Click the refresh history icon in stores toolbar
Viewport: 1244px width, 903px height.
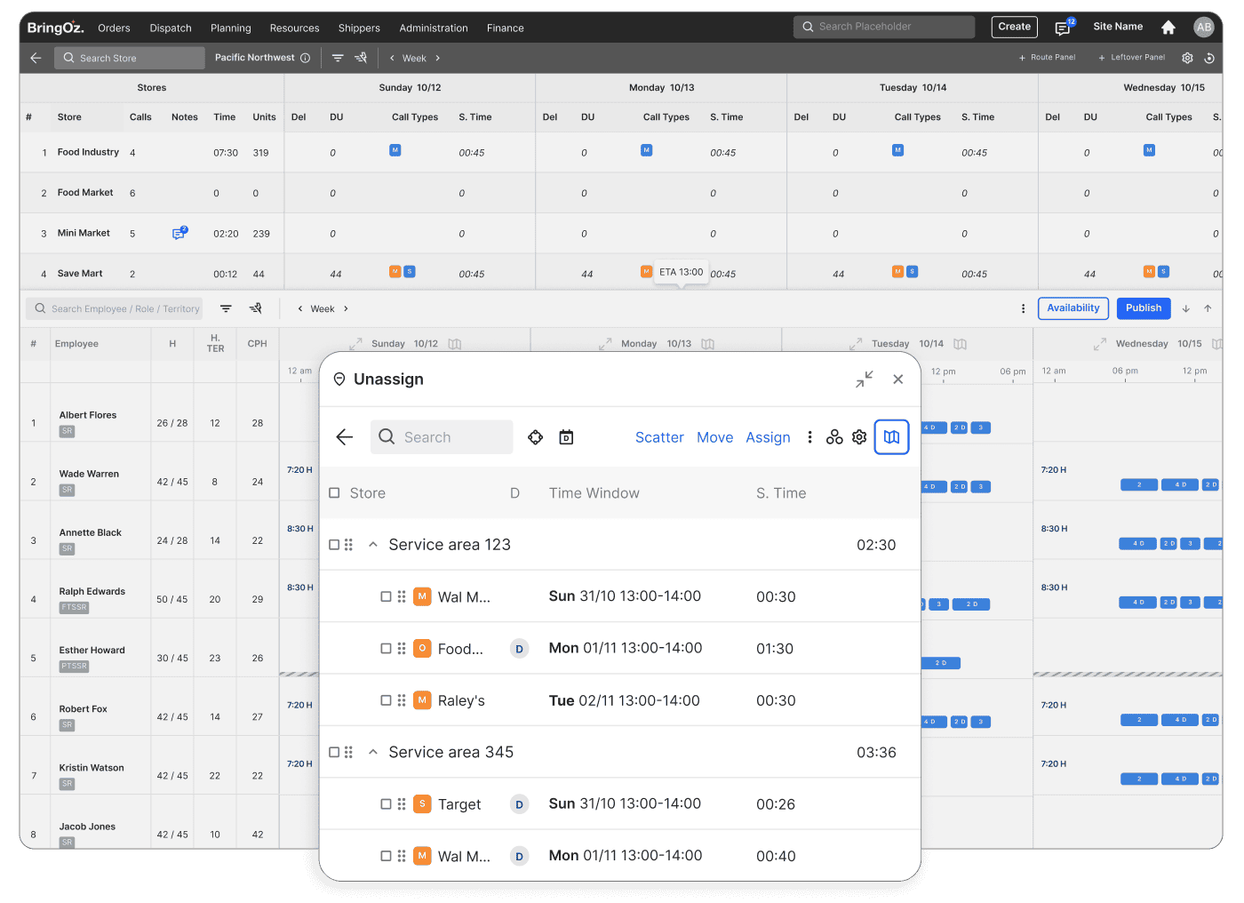pyautogui.click(x=1209, y=58)
